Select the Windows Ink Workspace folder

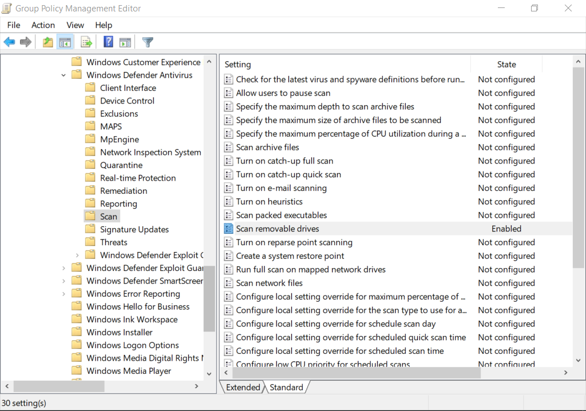coord(132,320)
